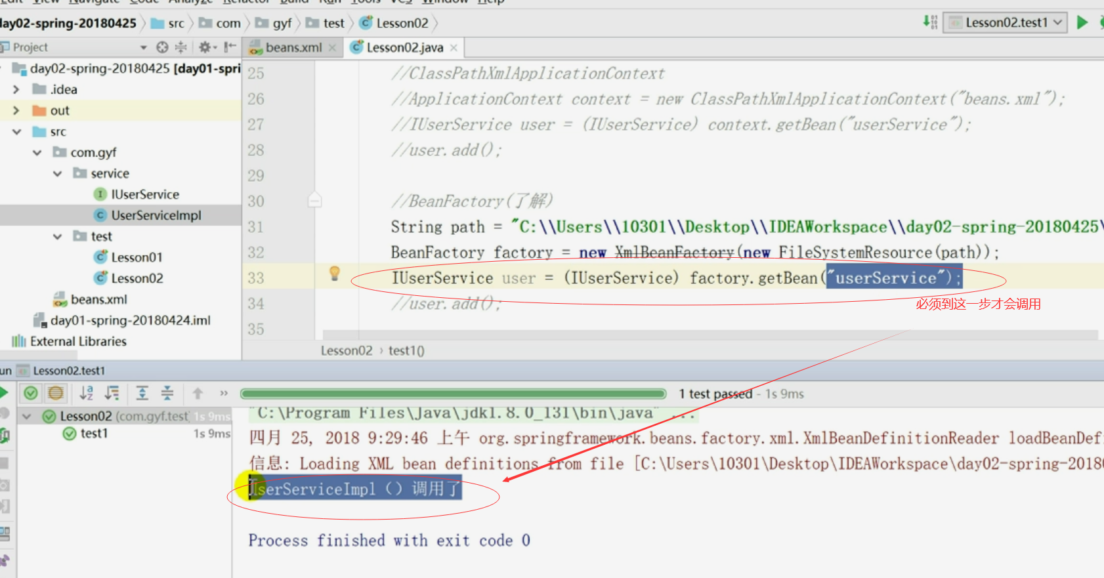
Task: Click the '1 test passed' status text
Action: pyautogui.click(x=716, y=394)
